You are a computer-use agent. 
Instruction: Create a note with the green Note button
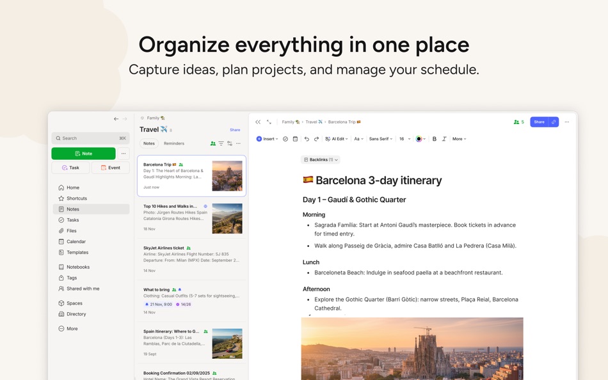click(x=83, y=154)
